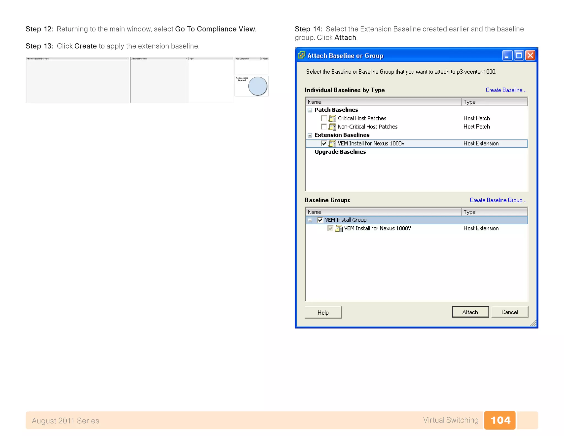The width and height of the screenshot is (564, 436).
Task: Open the Create Baseline Group... link
Action: coord(498,200)
